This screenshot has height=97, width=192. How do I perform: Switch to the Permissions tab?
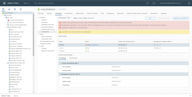(x=68, y=13)
